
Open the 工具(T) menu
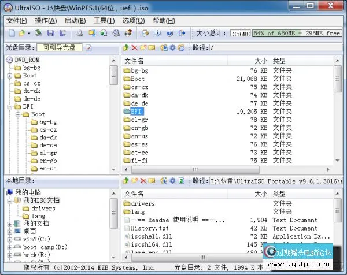(x=104, y=21)
